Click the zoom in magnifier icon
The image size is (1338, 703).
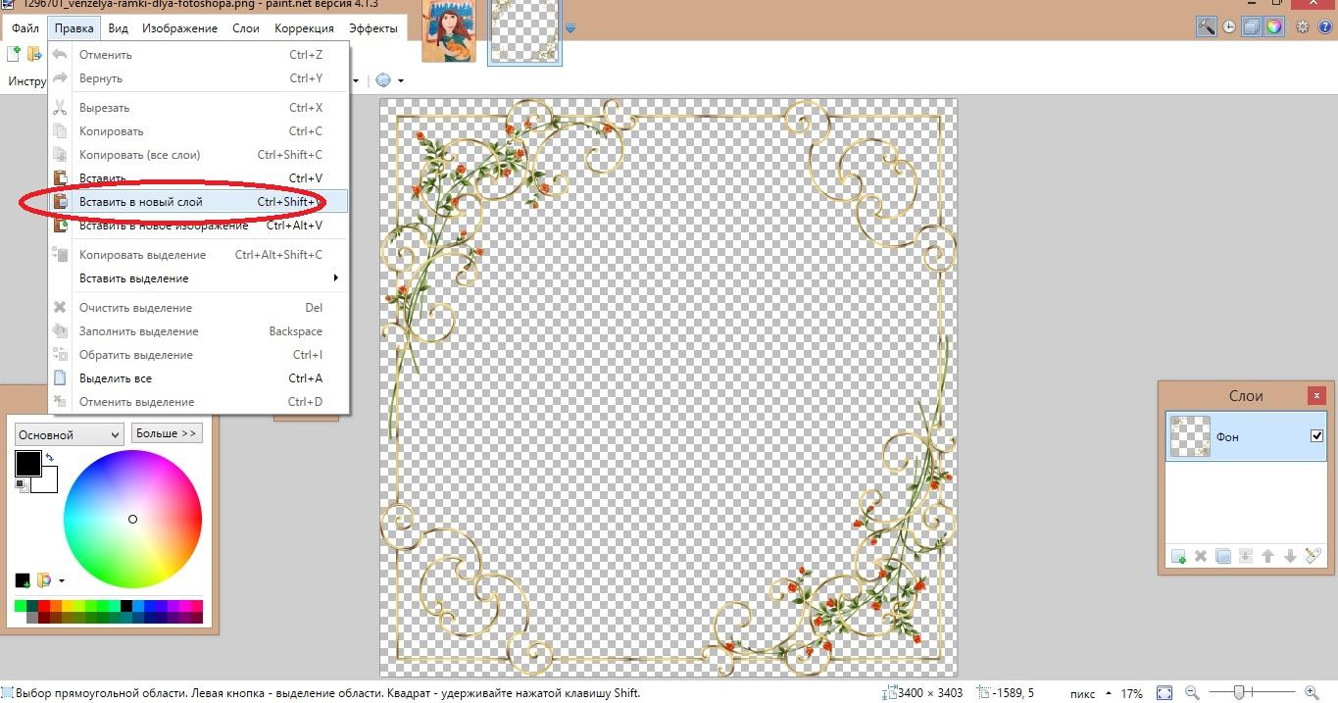point(1312,693)
